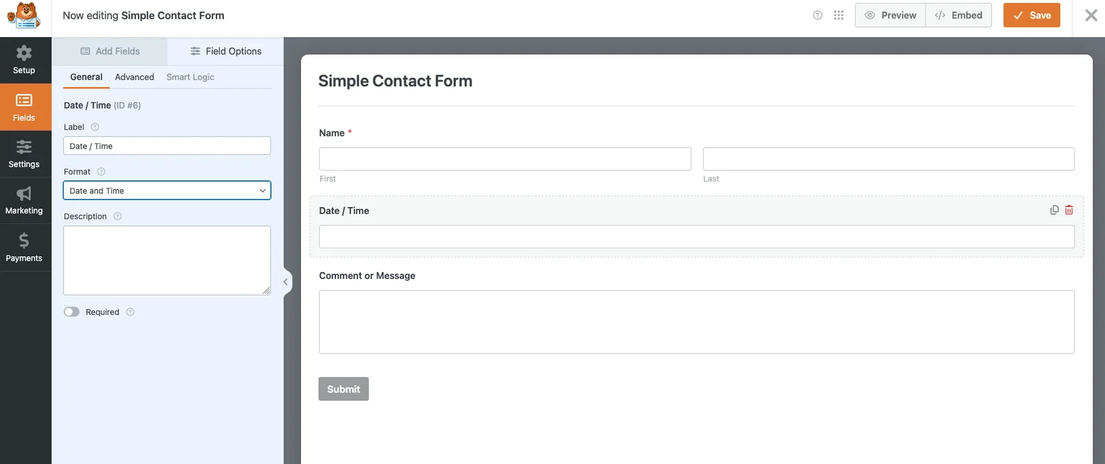Collapse the field options side panel

(285, 282)
